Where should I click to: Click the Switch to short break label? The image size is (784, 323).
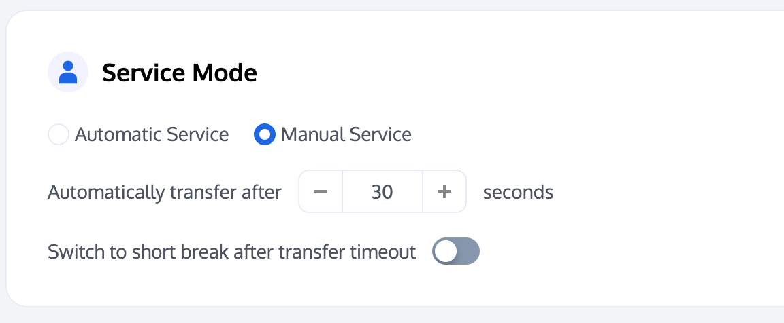231,252
